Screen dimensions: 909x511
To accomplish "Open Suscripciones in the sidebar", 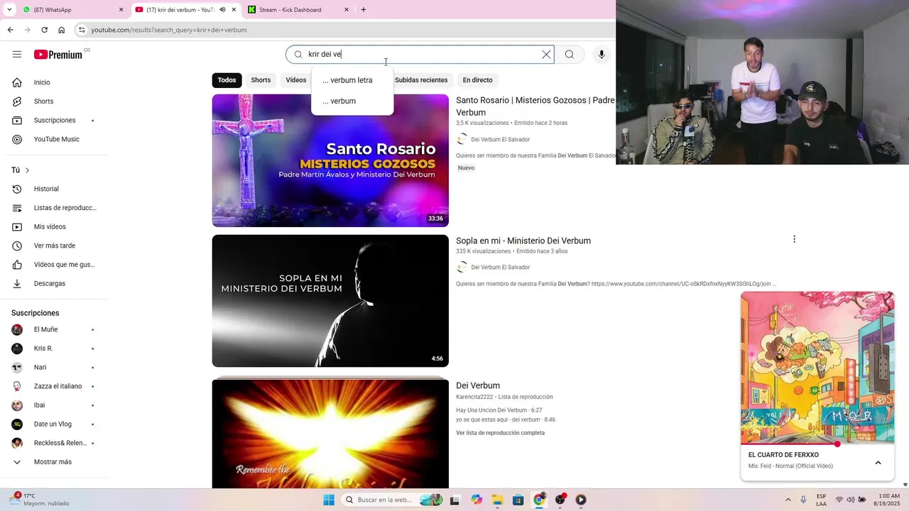I will [54, 121].
